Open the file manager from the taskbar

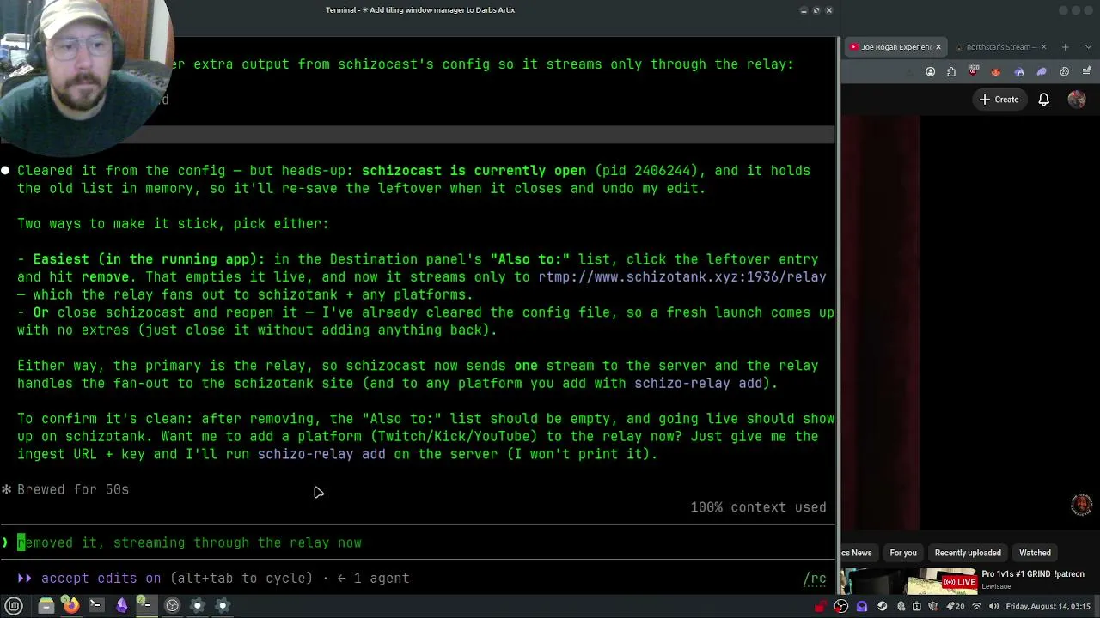[46, 605]
